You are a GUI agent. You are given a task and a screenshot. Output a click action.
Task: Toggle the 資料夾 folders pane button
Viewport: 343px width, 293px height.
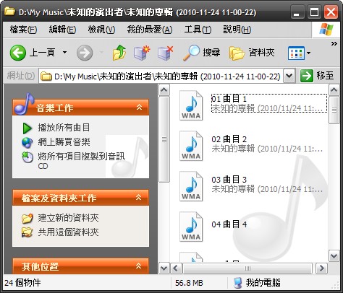[252, 53]
